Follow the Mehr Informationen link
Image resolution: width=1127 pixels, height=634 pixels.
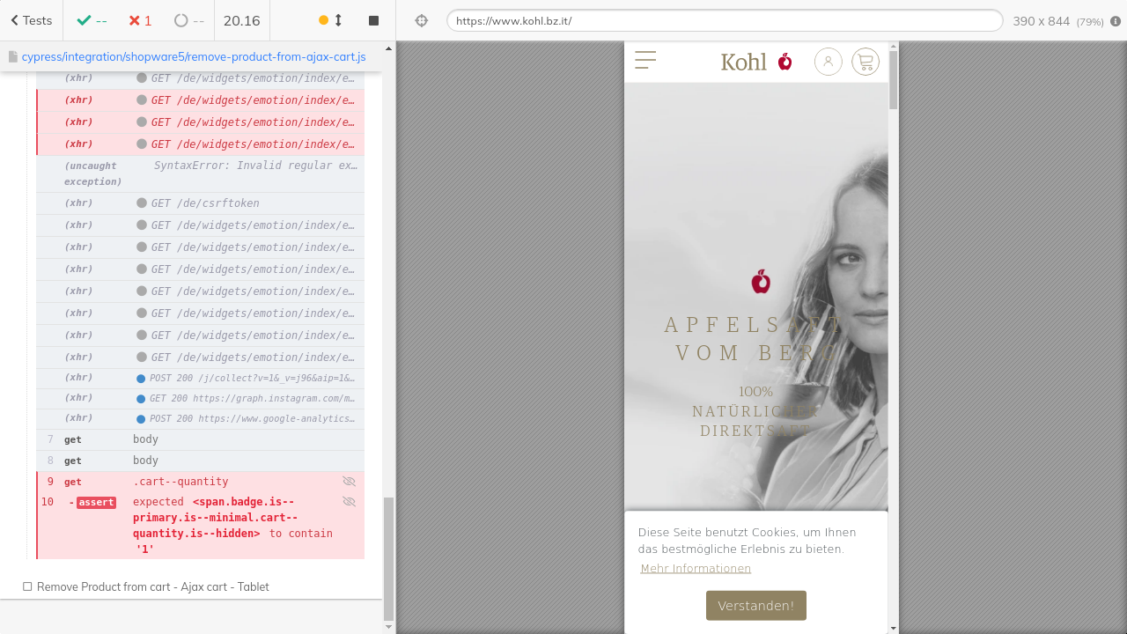pos(696,569)
